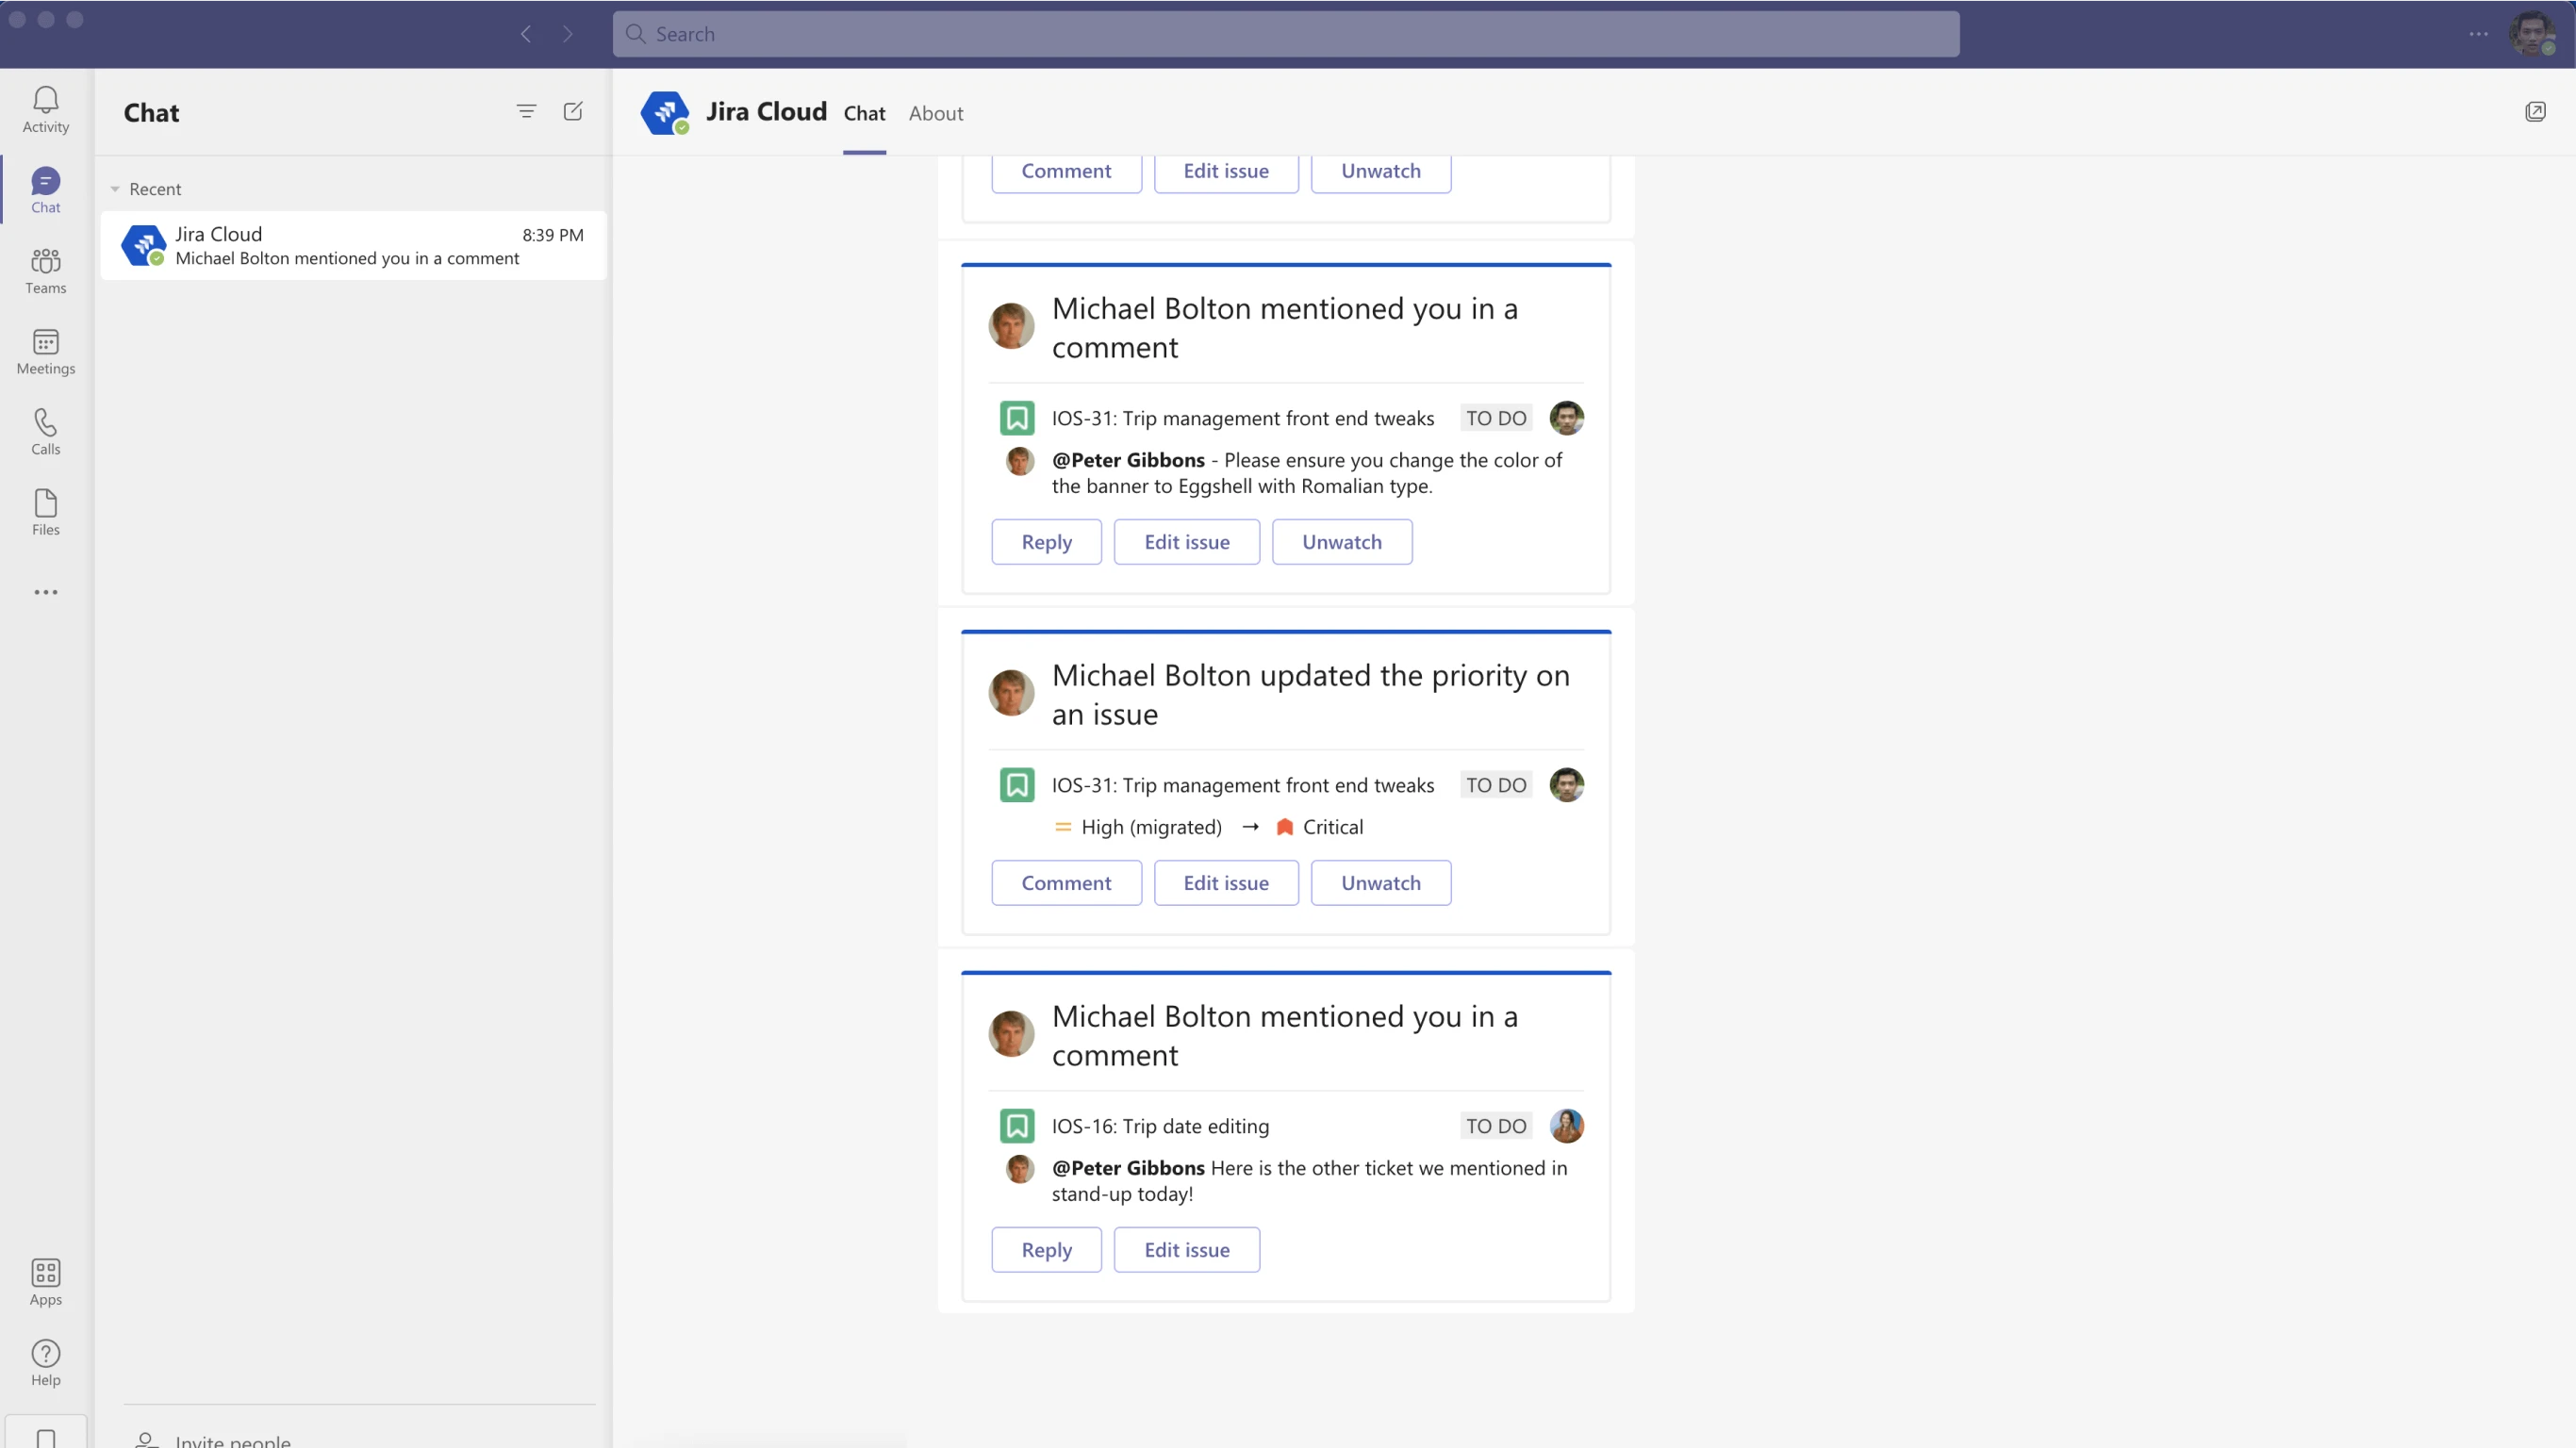Click the IOS-16 story type icon

pos(1017,1126)
